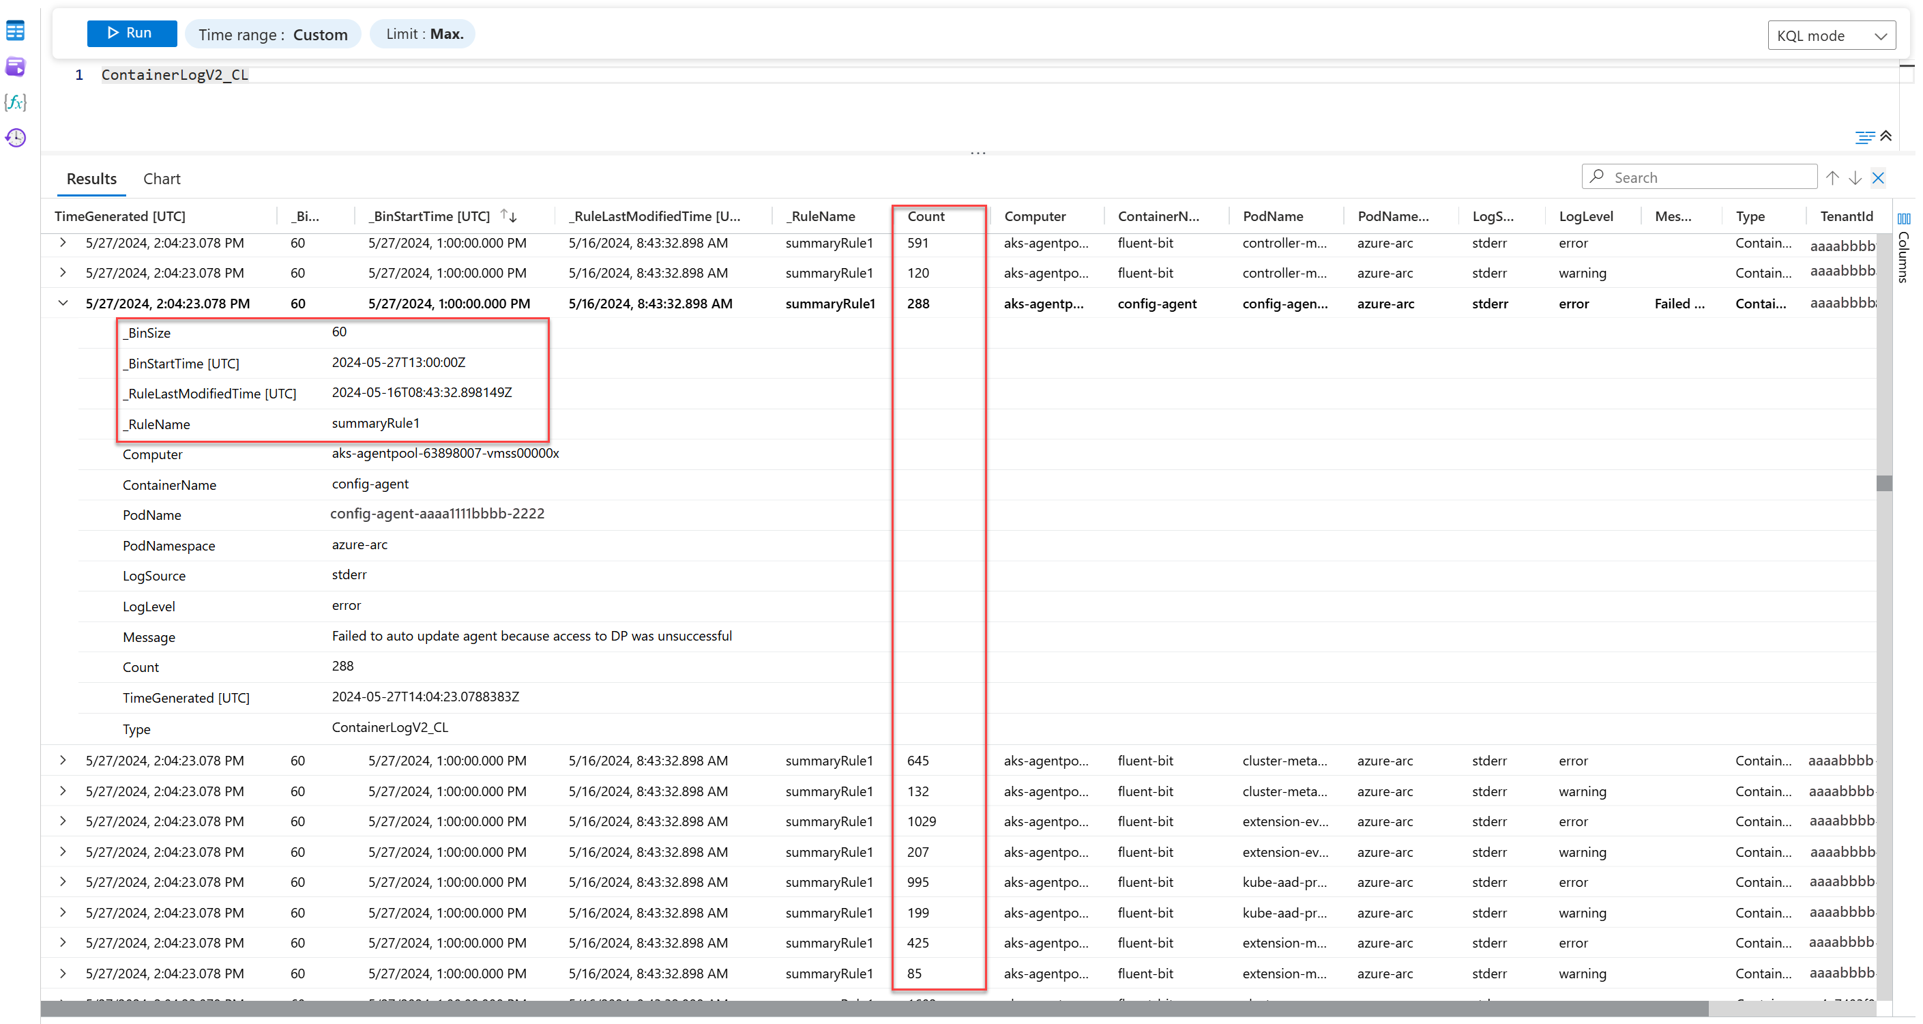1923x1024 pixels.
Task: Switch to the Chart tab
Action: coord(161,179)
